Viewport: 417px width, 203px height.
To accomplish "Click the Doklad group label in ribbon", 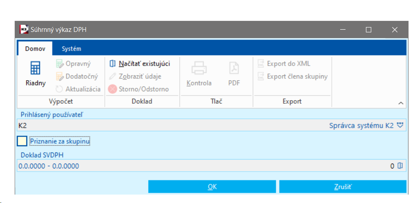I will point(142,101).
